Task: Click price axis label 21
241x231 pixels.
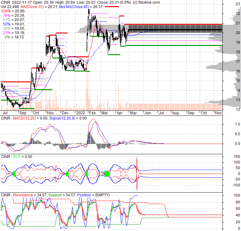Action: coord(238,23)
